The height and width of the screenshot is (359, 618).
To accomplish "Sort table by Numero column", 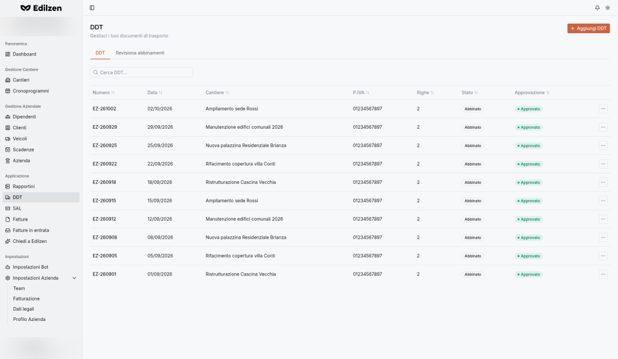I will 104,92.
